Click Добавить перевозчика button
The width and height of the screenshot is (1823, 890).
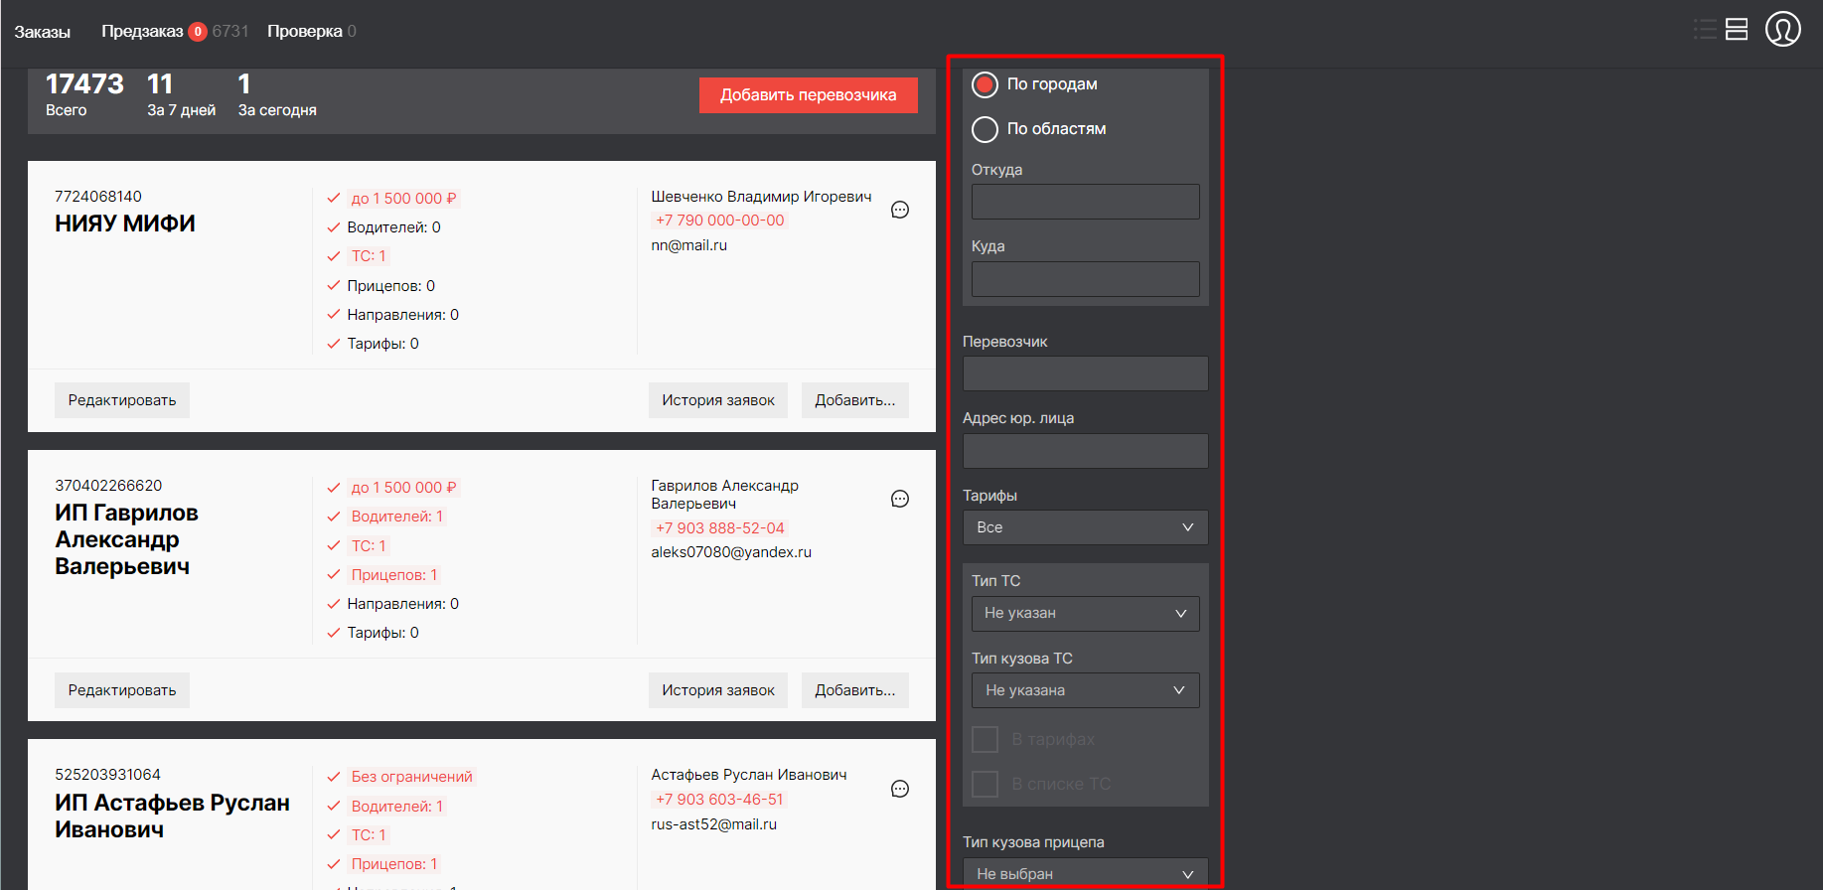coord(808,95)
